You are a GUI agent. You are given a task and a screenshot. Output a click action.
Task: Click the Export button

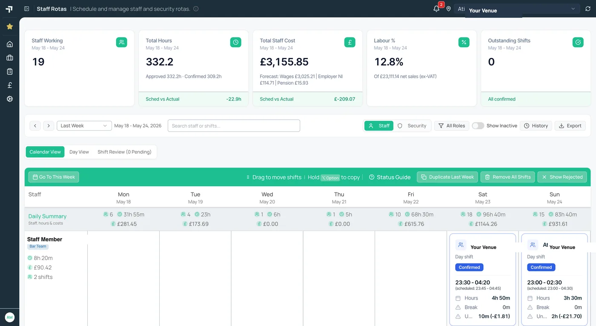[570, 126]
